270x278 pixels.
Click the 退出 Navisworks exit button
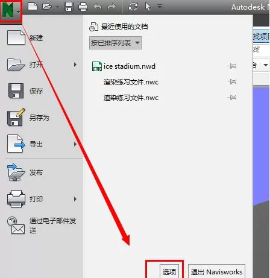tap(216, 271)
